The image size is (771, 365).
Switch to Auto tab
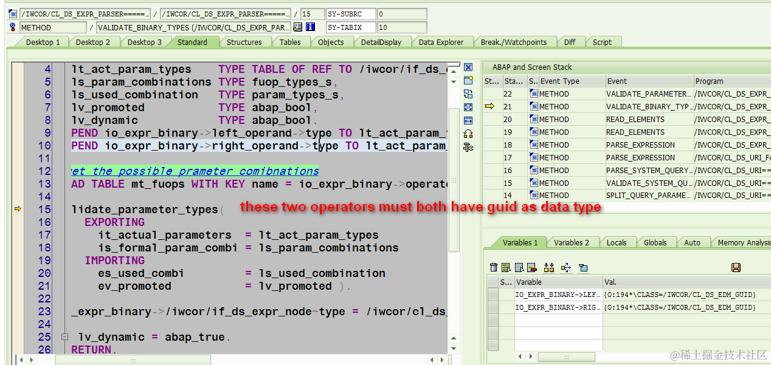[x=693, y=242]
